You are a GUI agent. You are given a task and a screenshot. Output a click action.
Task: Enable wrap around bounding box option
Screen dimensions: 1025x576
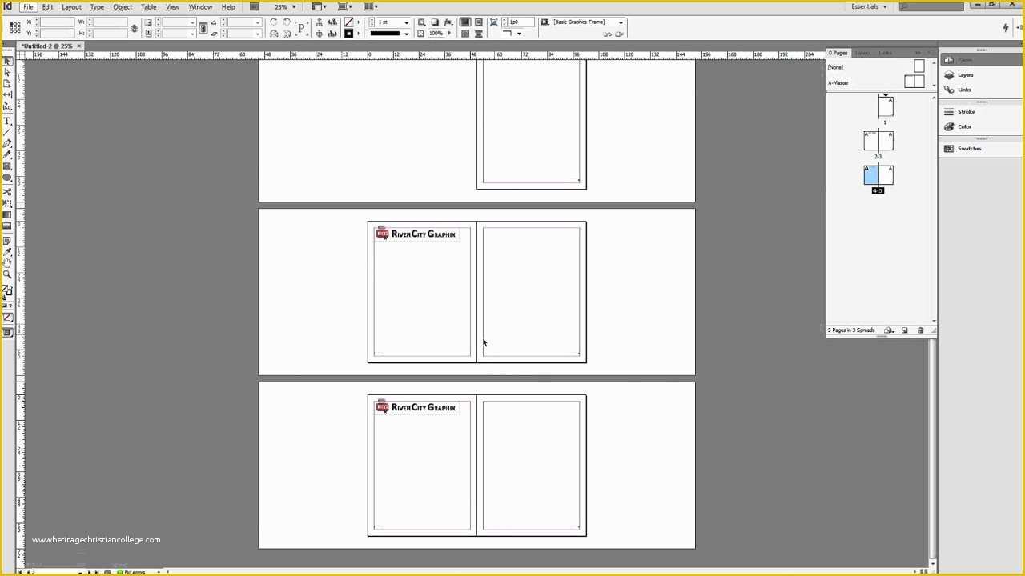479,22
